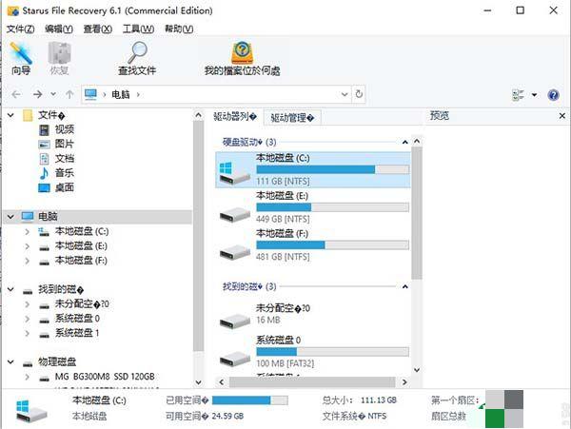Screen dimensions: 571x429
Task: Click the 系统磁盘 0 drive icon in list
Action: (235, 358)
